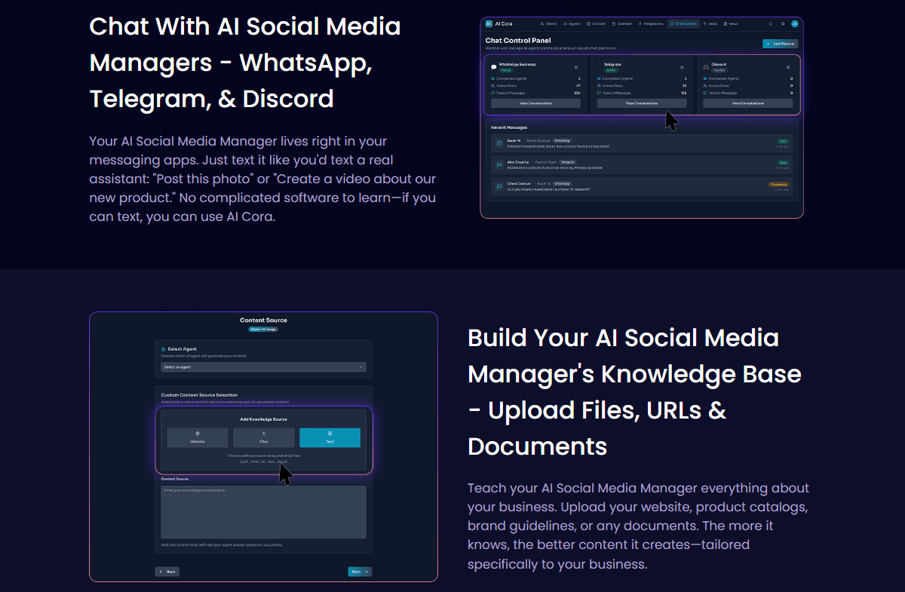Viewport: 905px width, 592px height.
Task: Go to the Calendar nav tab
Action: point(622,24)
